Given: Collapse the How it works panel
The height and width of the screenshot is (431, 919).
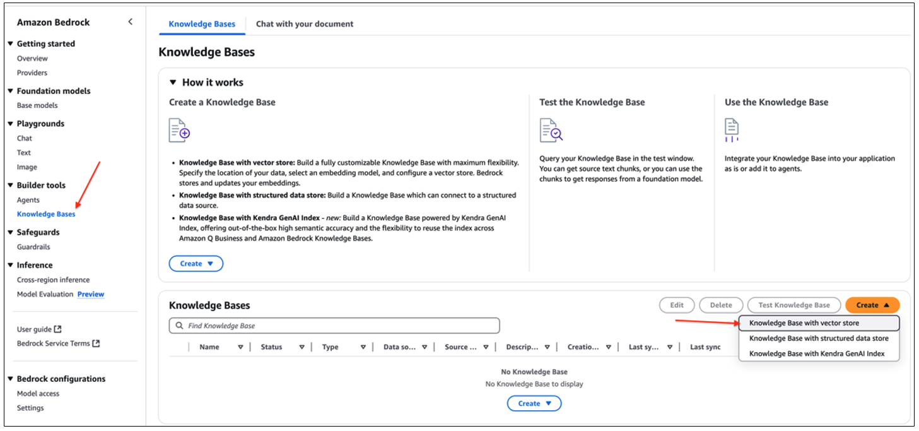Looking at the screenshot, I should tap(173, 82).
